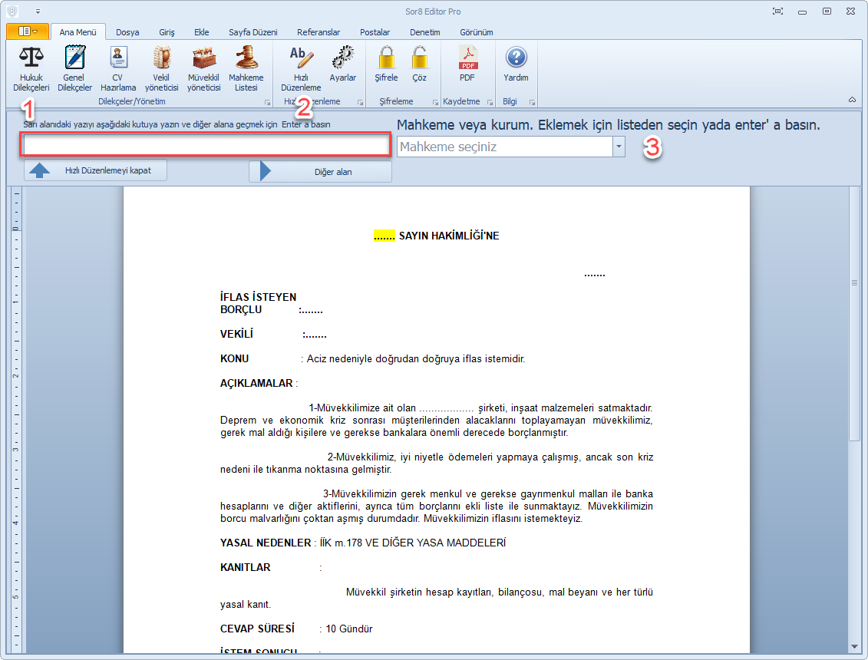
Task: Open Yardım help icon
Action: pyautogui.click(x=516, y=59)
